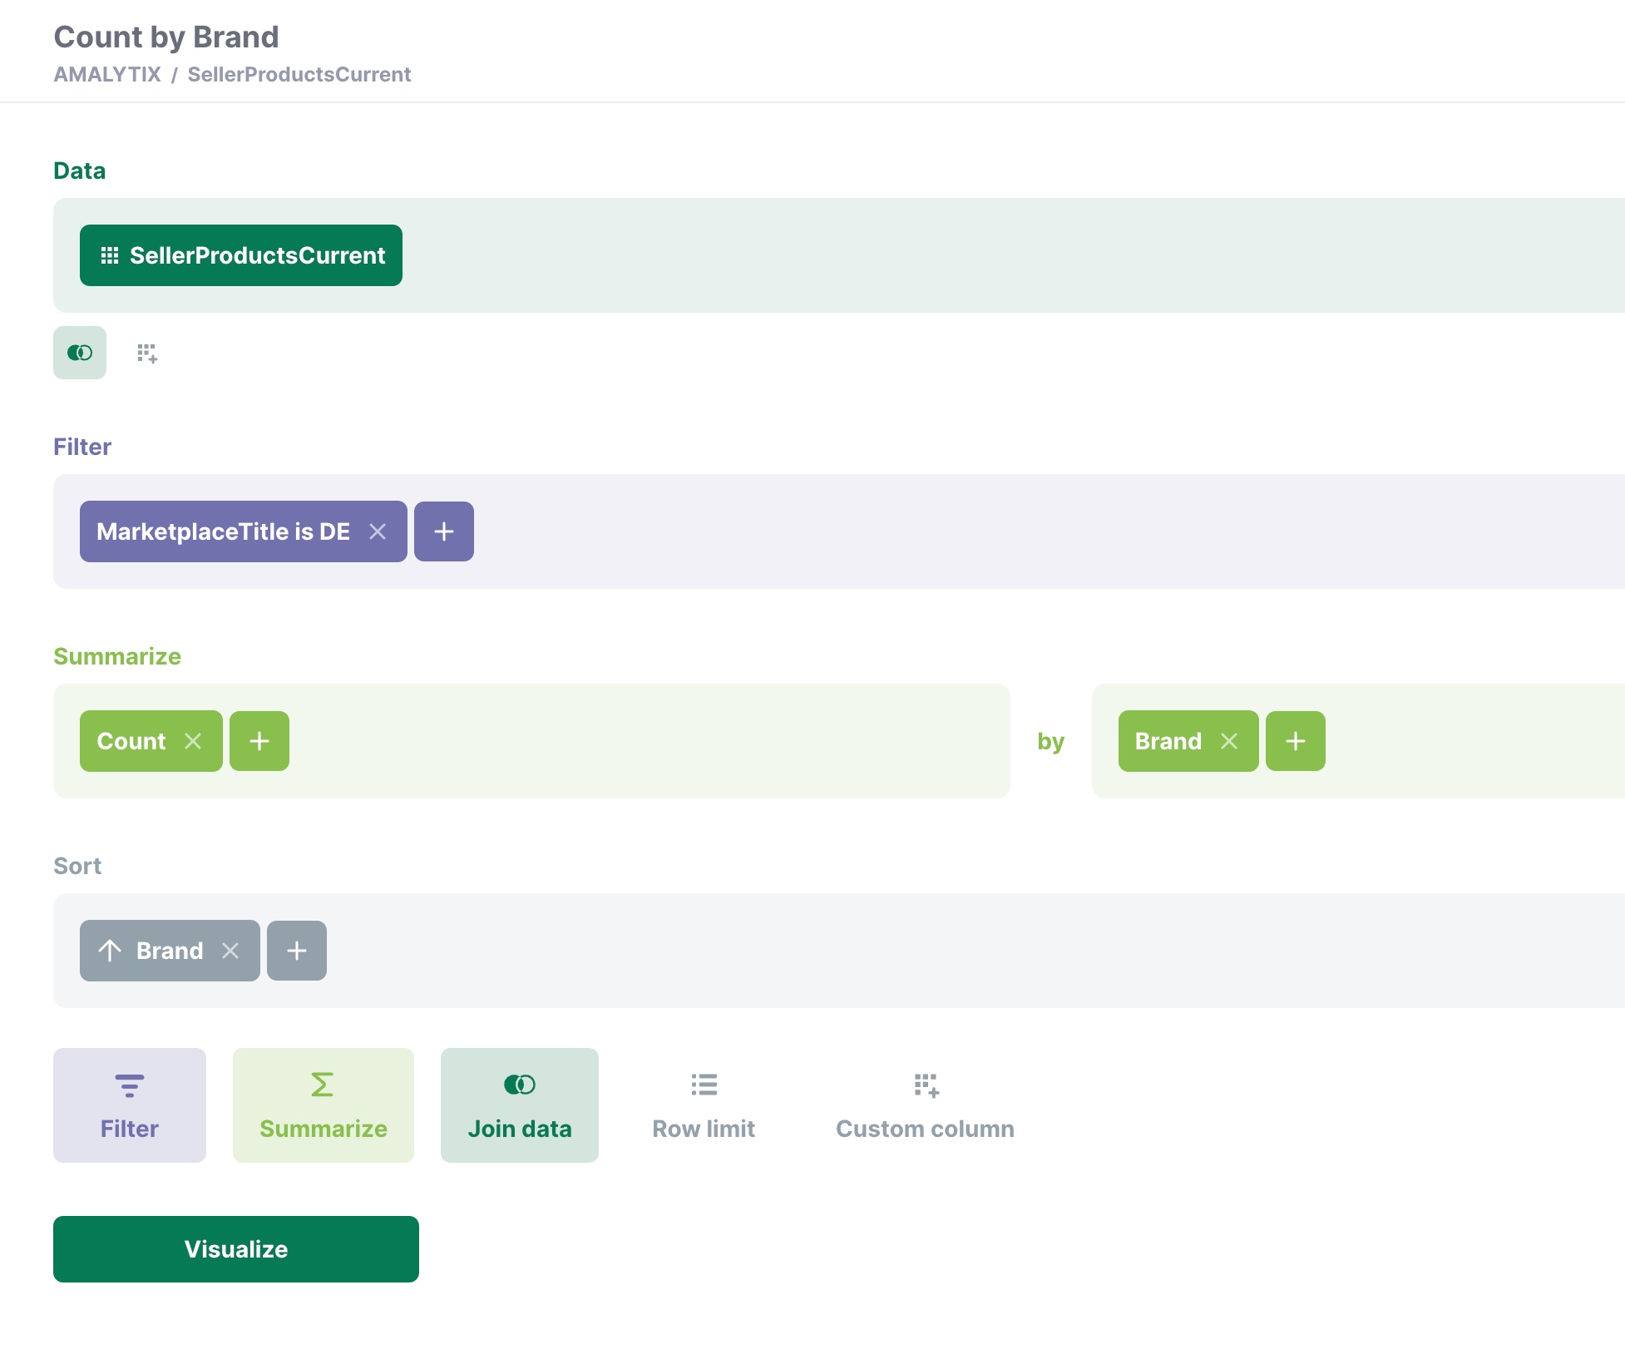Add a Custom column step
Screen dimensions: 1625x1364
pyautogui.click(x=925, y=1105)
